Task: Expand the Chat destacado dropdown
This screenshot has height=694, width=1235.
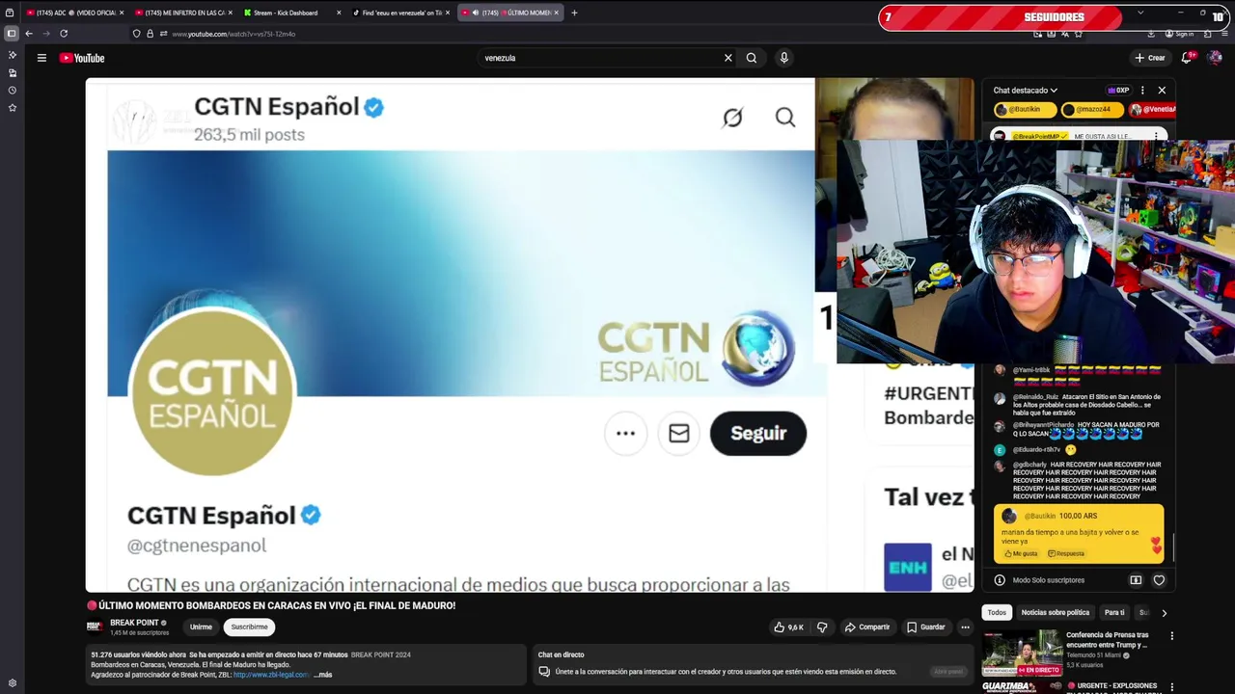Action: (1026, 90)
